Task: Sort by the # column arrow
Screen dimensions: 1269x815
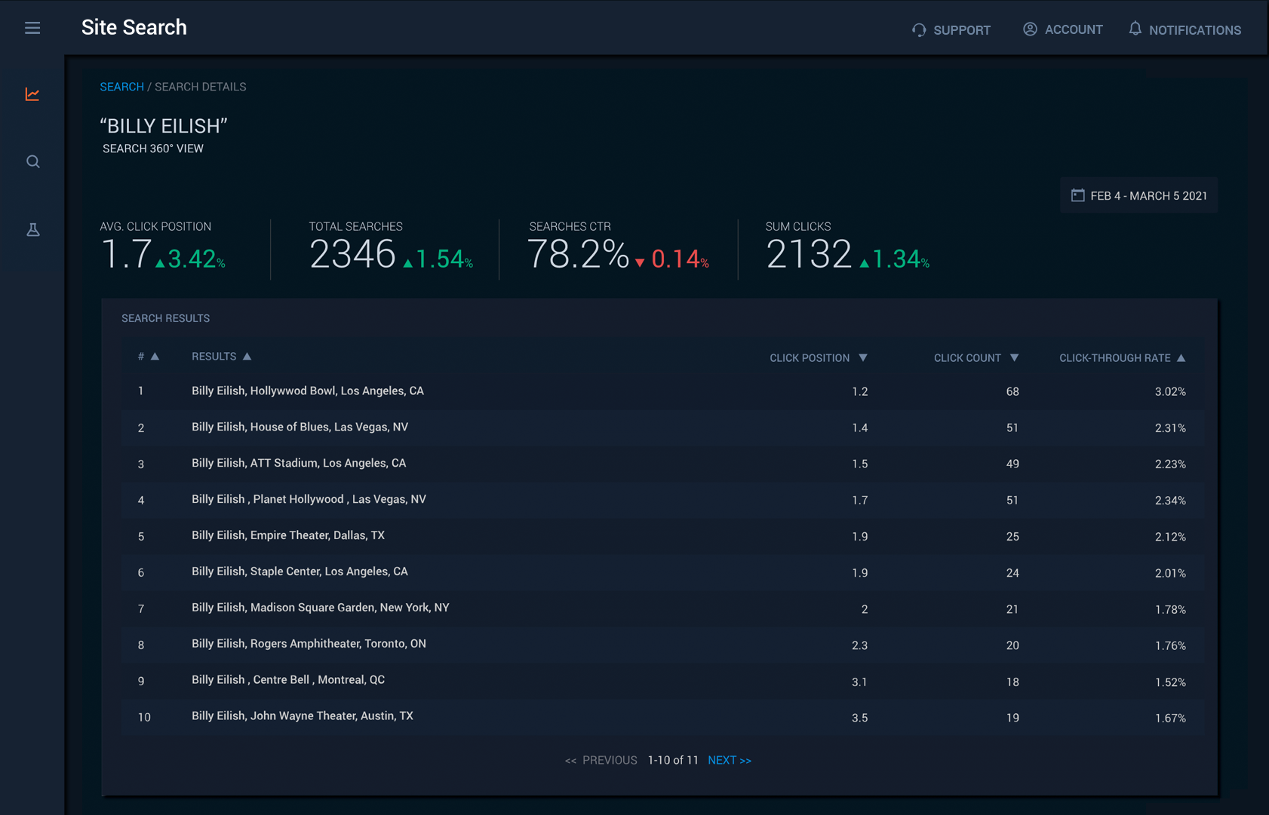Action: tap(155, 356)
